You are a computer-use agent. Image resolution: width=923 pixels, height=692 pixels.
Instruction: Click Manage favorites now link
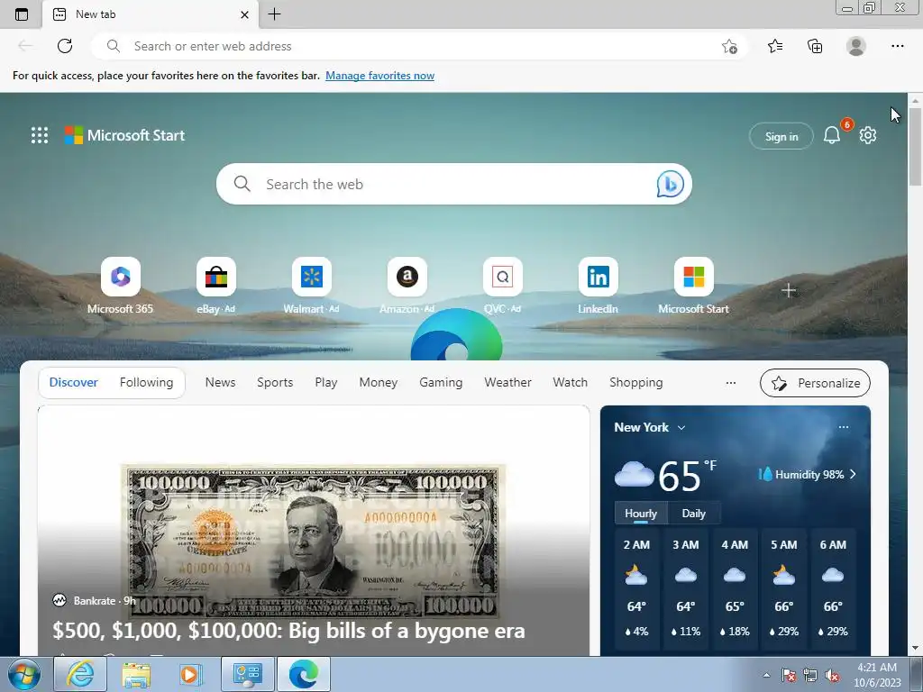click(x=379, y=76)
